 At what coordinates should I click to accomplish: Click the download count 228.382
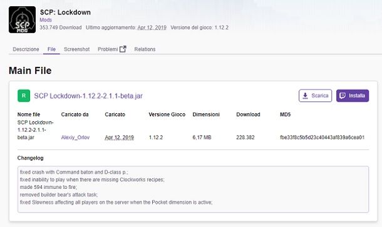245,138
